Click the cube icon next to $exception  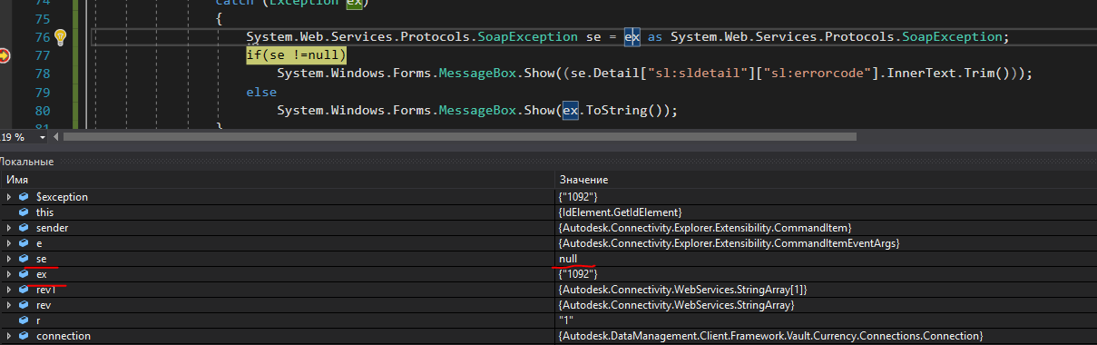click(x=24, y=196)
